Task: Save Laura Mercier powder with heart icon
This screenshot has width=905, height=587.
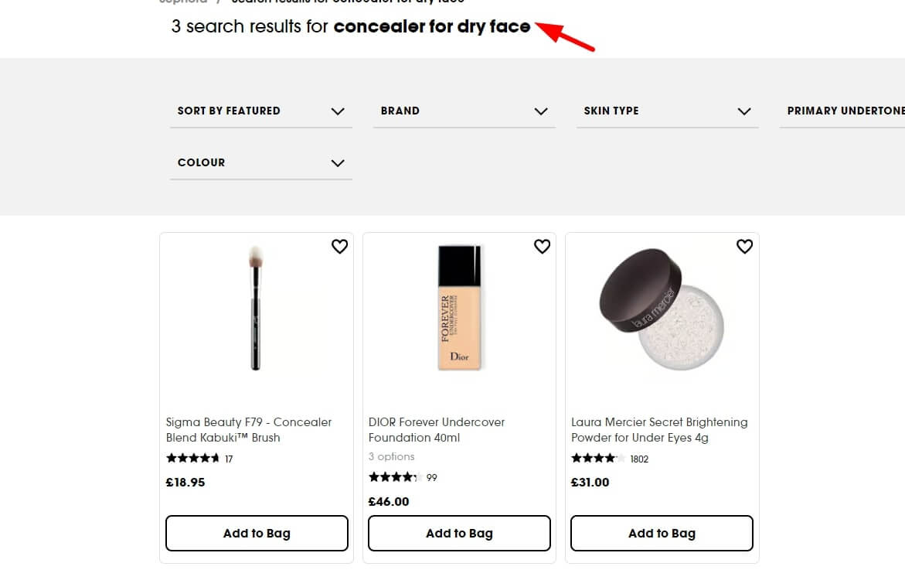Action: pyautogui.click(x=744, y=247)
